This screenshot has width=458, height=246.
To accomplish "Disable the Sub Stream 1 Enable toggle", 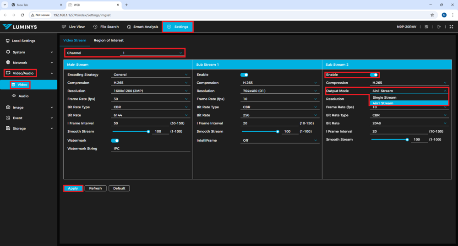I will [244, 75].
